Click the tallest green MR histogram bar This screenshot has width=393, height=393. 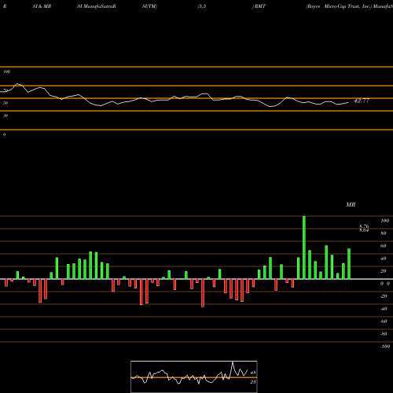(304, 248)
